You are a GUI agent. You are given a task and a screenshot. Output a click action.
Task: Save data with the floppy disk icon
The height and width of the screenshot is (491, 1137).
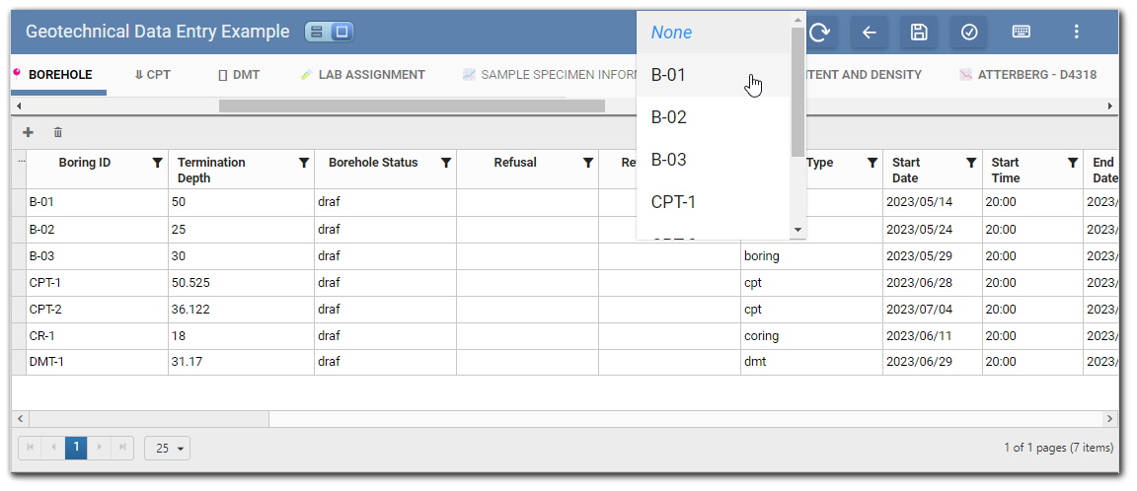click(919, 33)
